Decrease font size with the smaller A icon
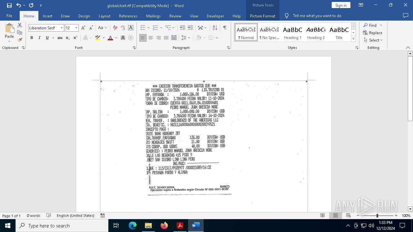413x232 pixels. [91, 28]
